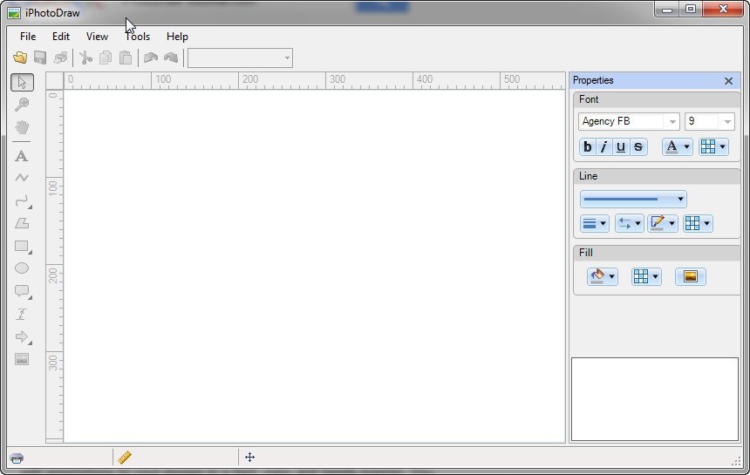750x475 pixels.
Task: Select the speech callout tool
Action: (23, 291)
